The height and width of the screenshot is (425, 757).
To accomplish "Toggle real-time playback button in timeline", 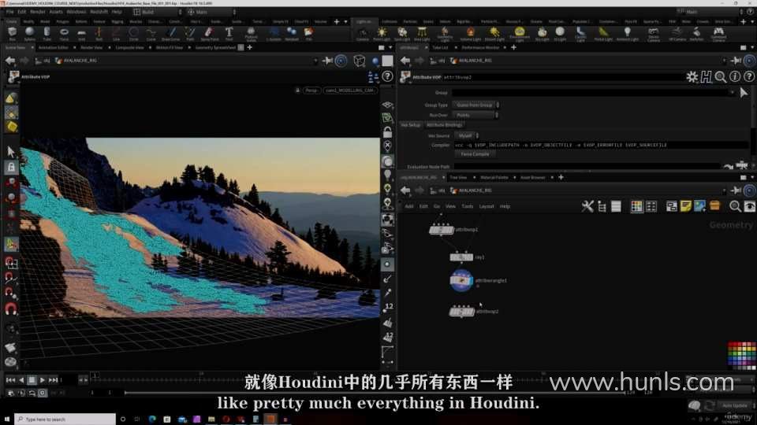I will (x=43, y=394).
